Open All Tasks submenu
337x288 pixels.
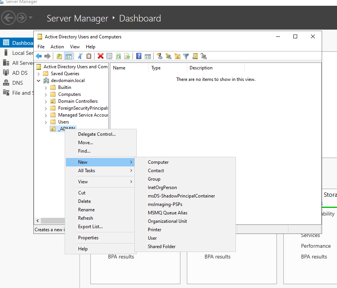pyautogui.click(x=101, y=171)
